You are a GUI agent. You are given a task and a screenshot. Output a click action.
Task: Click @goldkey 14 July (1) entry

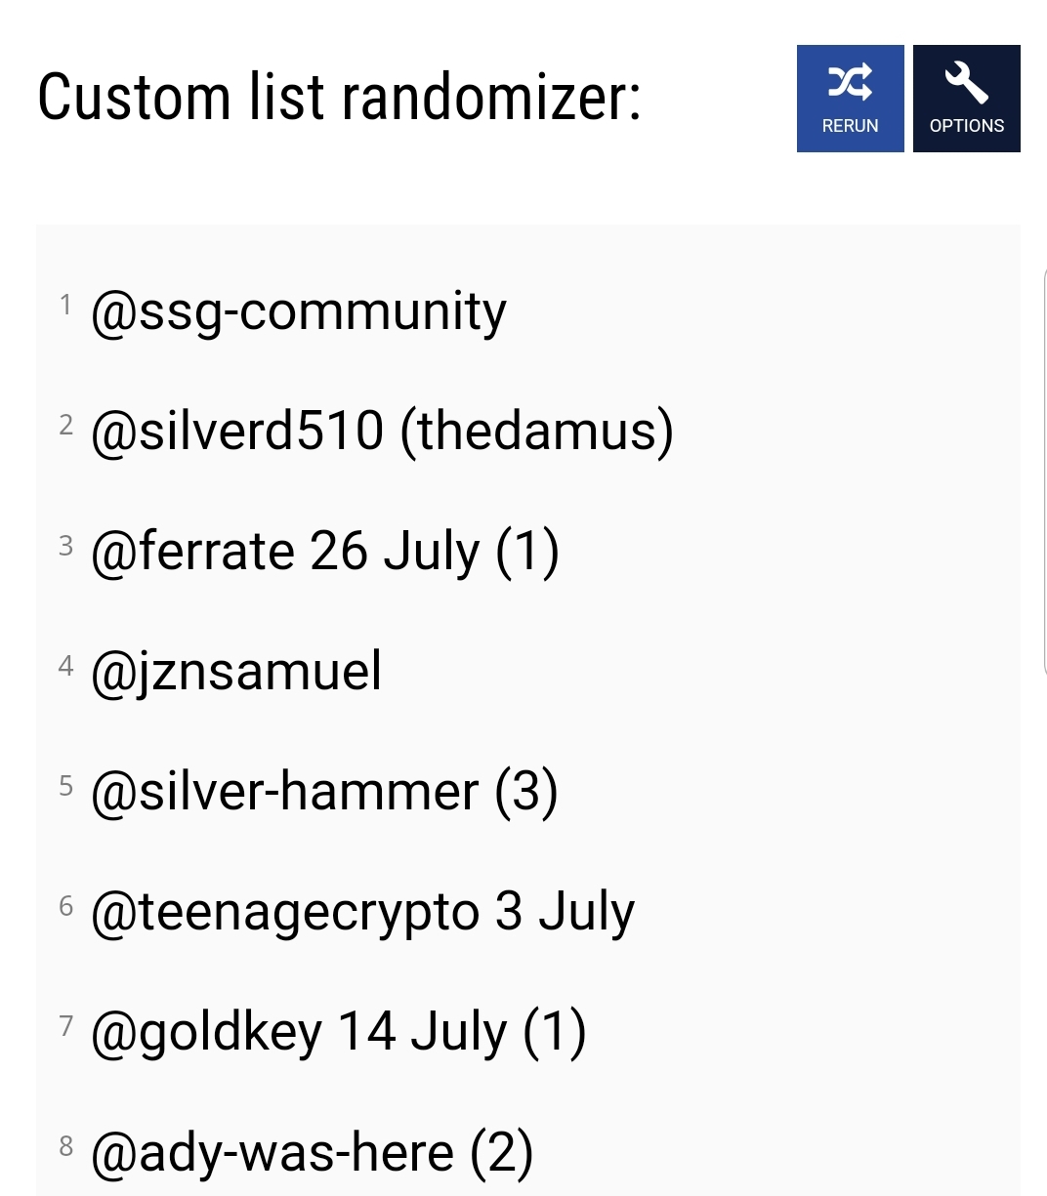coord(338,1033)
